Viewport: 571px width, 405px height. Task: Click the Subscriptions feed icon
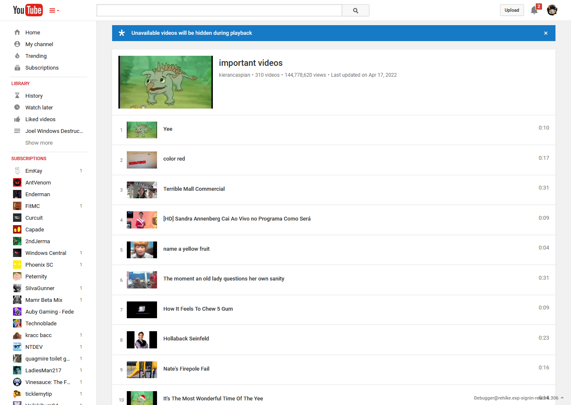pyautogui.click(x=17, y=67)
